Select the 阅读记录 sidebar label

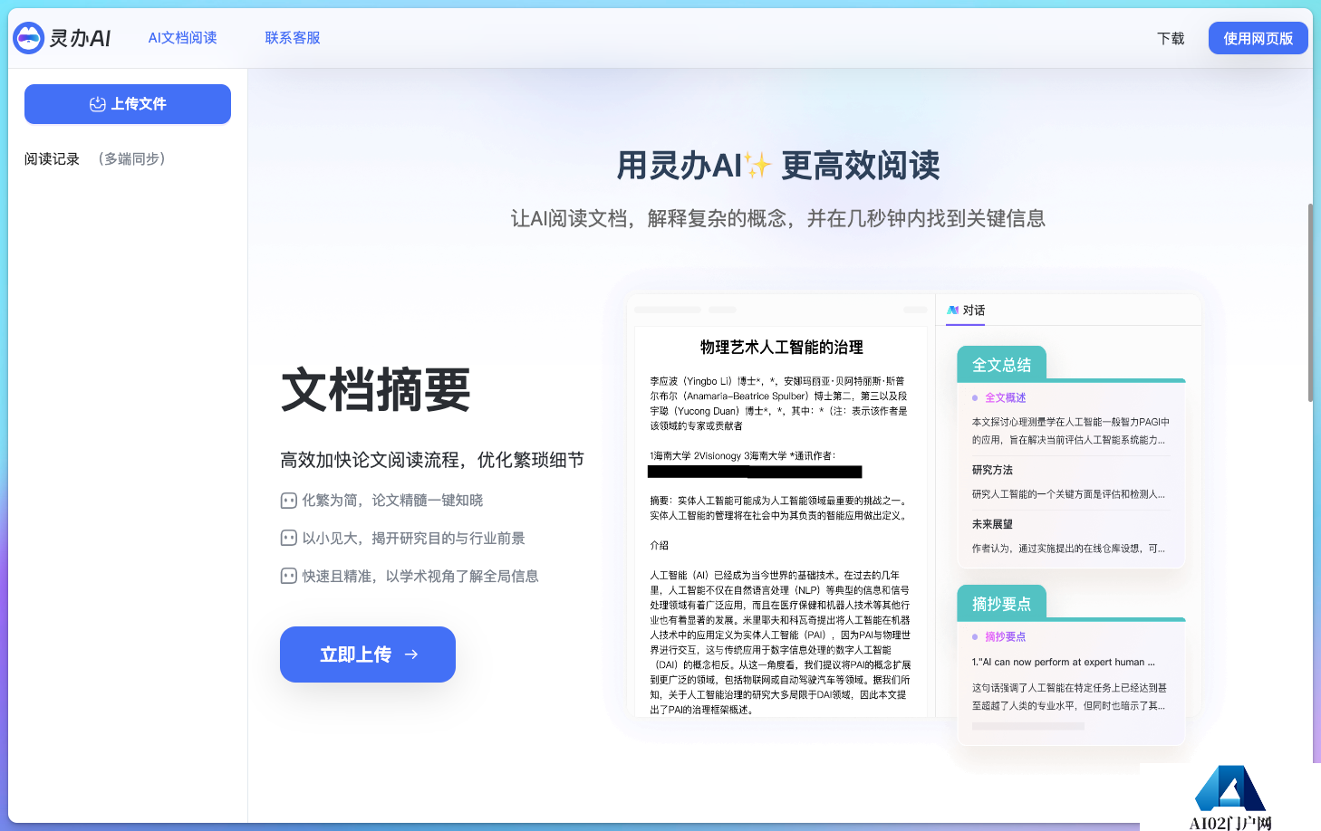pos(52,158)
